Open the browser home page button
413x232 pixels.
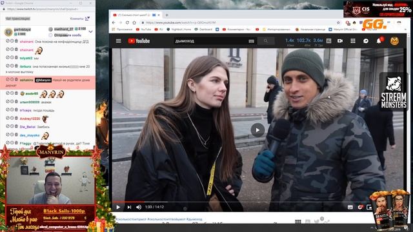click(134, 23)
